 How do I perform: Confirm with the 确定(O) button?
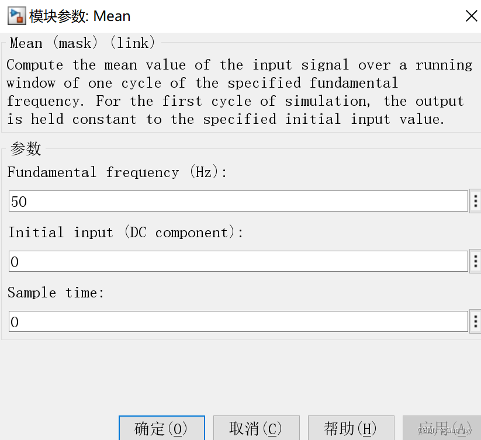click(162, 428)
